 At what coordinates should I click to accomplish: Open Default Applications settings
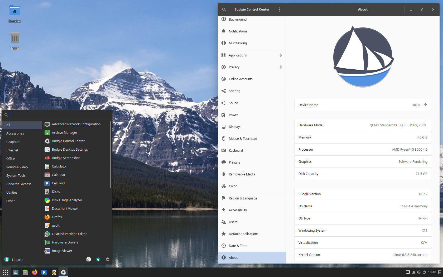click(x=252, y=234)
